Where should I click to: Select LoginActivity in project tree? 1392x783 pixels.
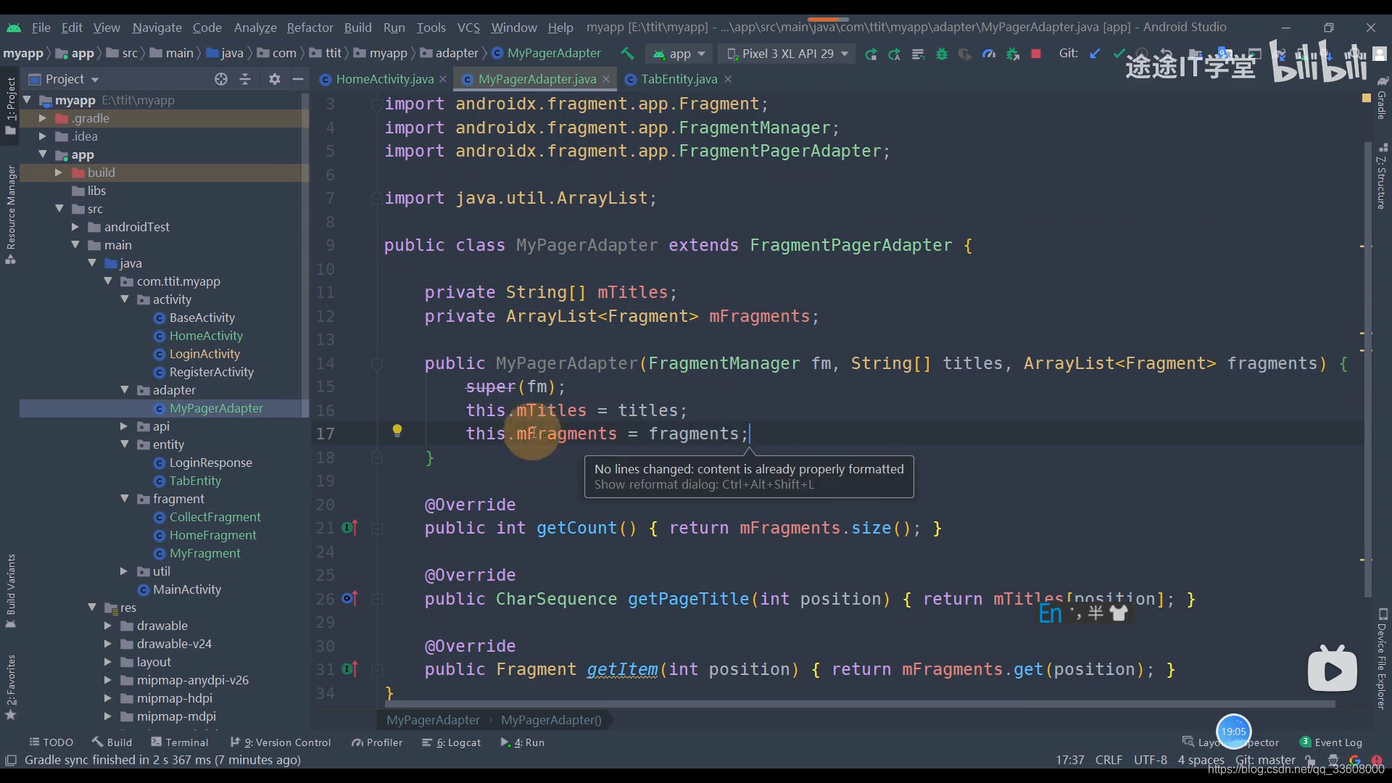pyautogui.click(x=204, y=354)
